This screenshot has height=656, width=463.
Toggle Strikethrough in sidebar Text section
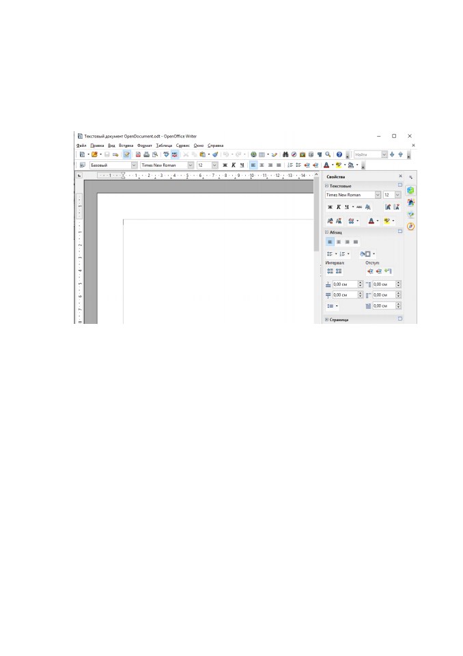coord(359,207)
